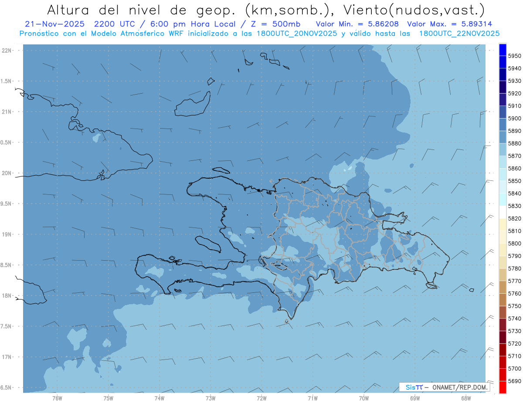523x404 pixels.
Task: Pick the bright red swatch below 5690
Action: pos(503,387)
